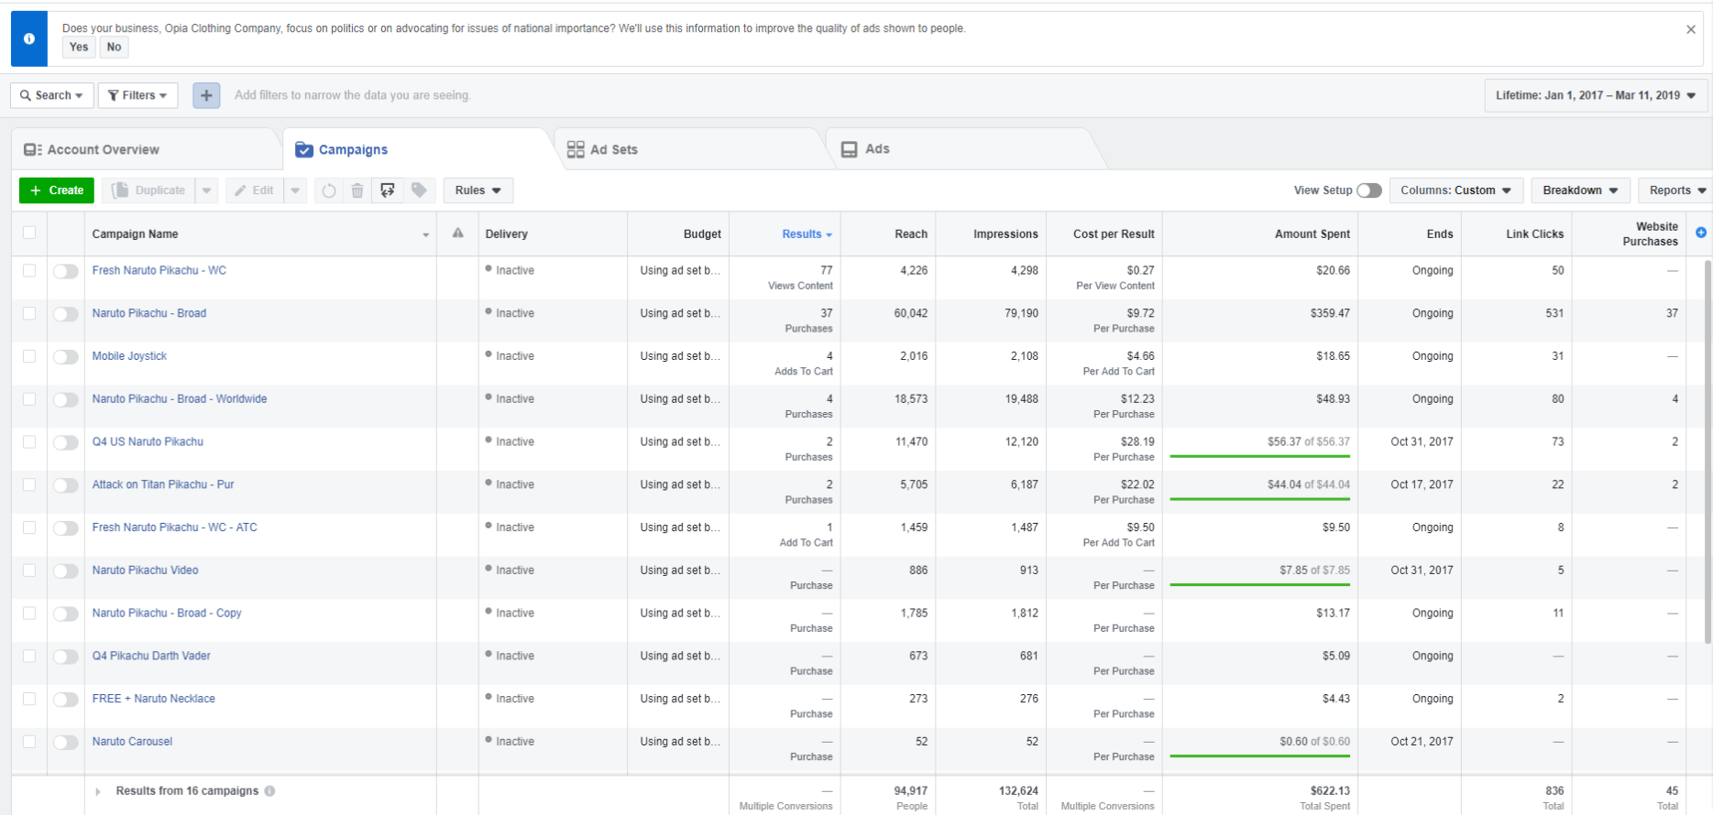The width and height of the screenshot is (1713, 815).
Task: Open the date range Lifetime dropdown
Action: (1596, 95)
